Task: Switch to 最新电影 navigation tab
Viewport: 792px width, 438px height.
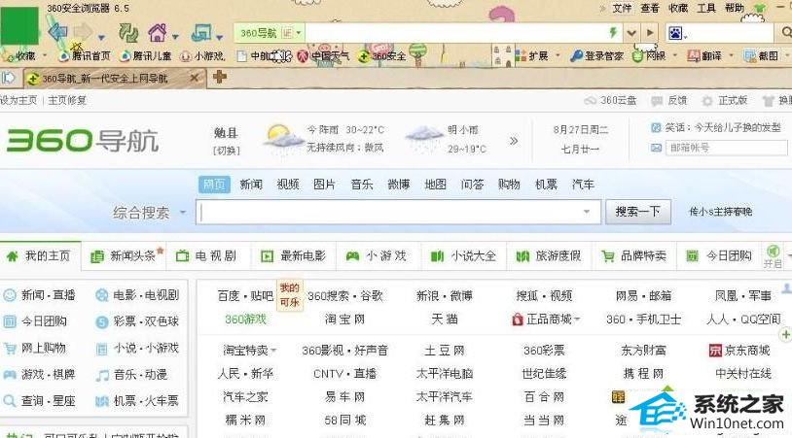Action: (x=294, y=256)
